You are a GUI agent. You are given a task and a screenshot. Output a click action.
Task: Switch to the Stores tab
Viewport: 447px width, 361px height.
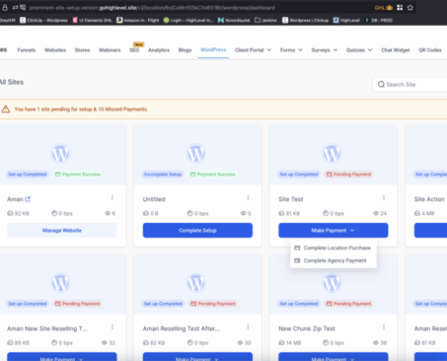point(82,50)
